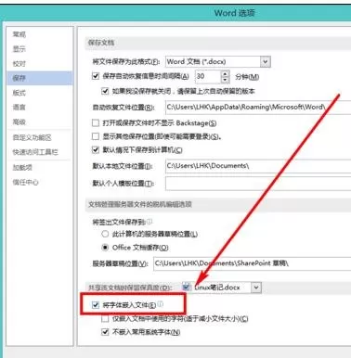The image size is (351, 358).
Task: Click the 分钟(M) label
Action: pos(247,77)
